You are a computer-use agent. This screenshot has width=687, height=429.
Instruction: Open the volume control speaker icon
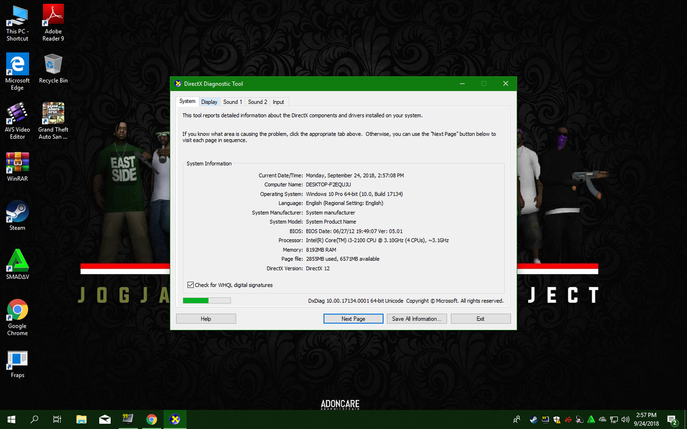pos(625,419)
